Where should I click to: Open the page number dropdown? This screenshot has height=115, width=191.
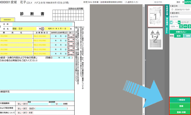175,22
